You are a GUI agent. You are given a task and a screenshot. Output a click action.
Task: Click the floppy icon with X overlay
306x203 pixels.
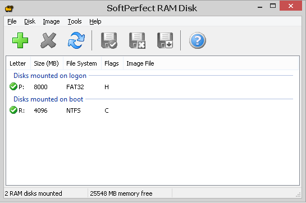pyautogui.click(x=137, y=40)
